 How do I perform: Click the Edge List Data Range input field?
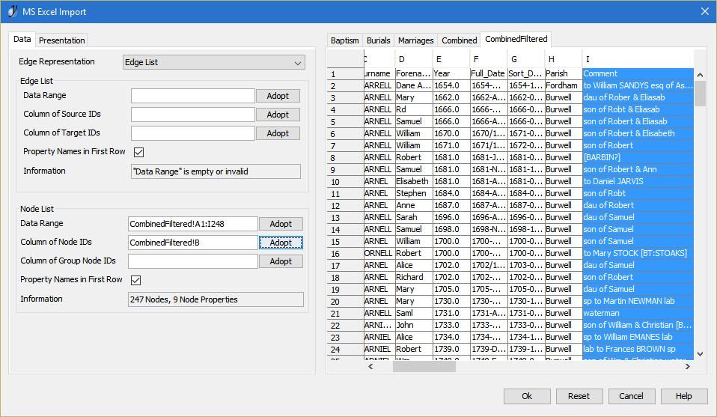pyautogui.click(x=192, y=96)
